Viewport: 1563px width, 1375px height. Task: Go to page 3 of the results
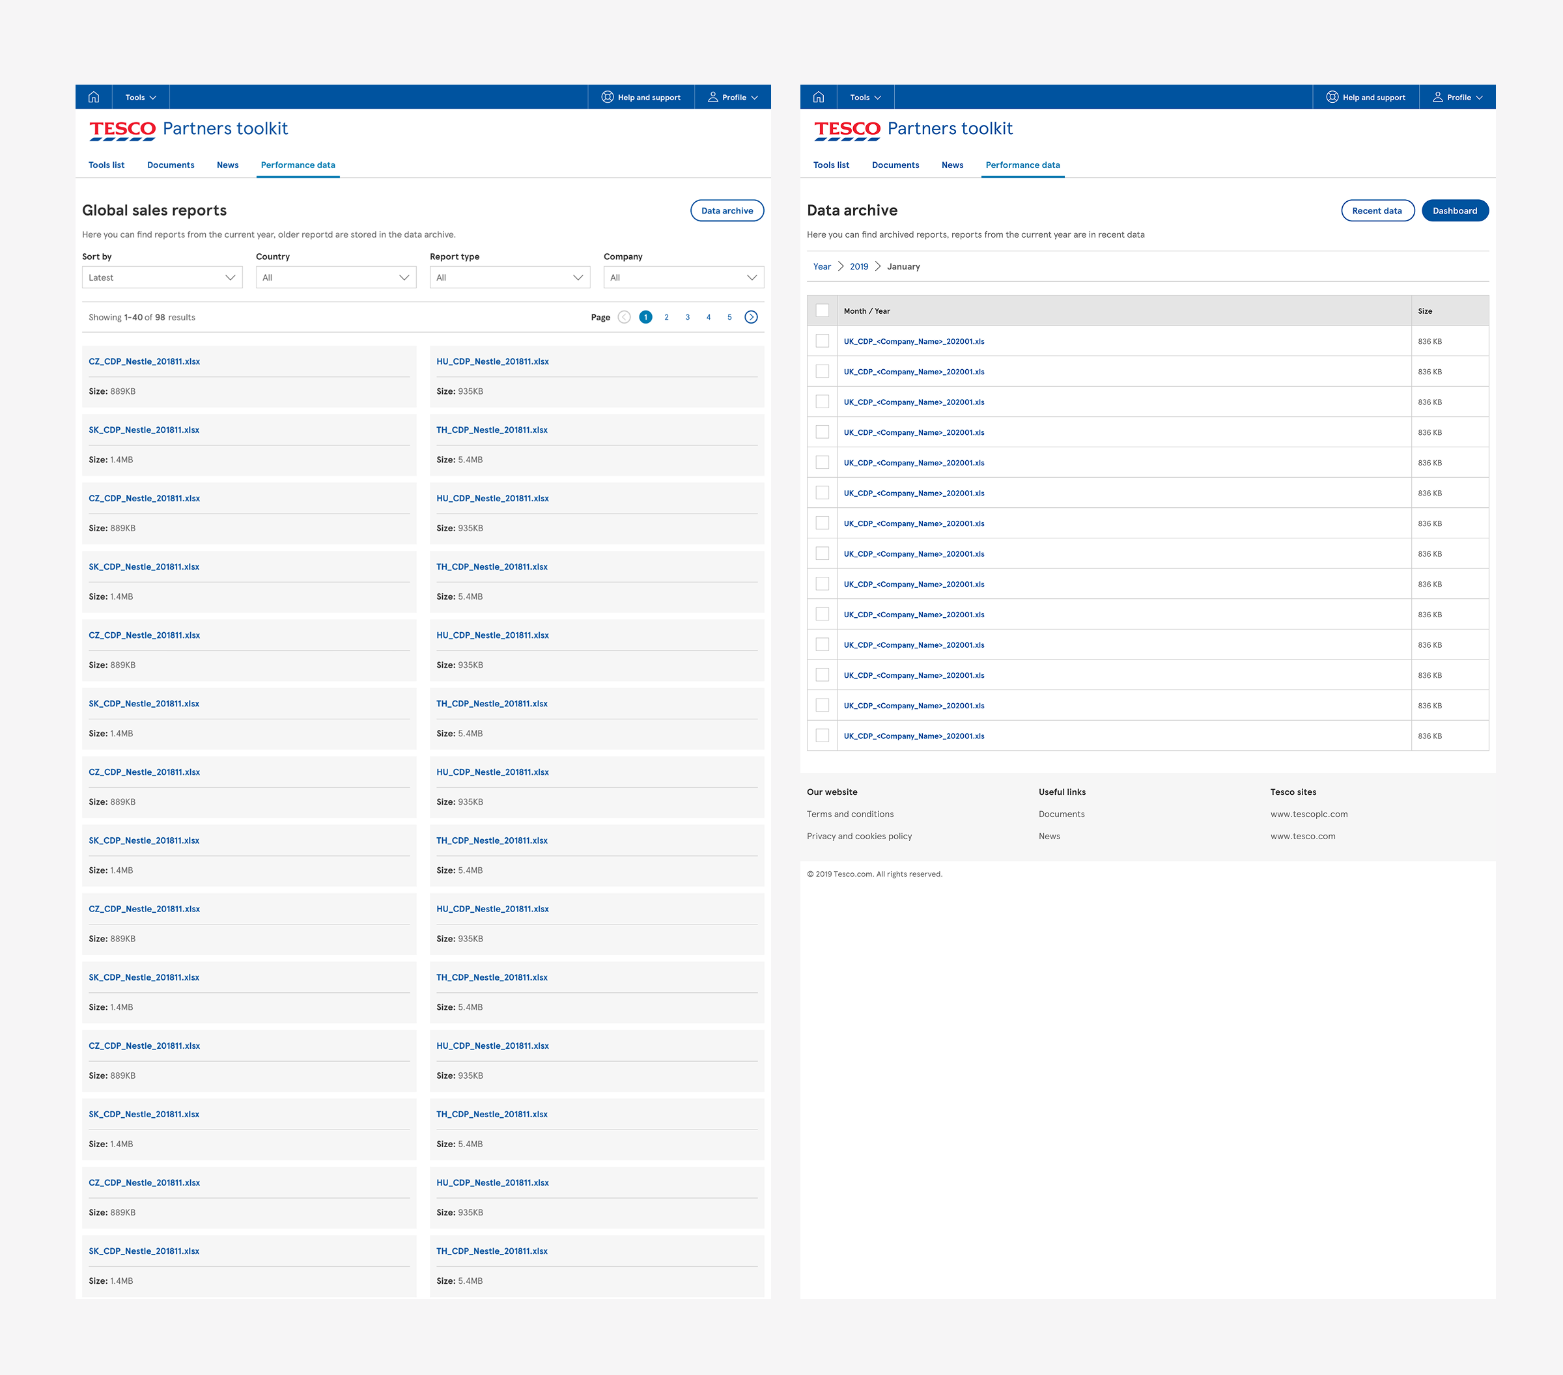click(x=688, y=317)
